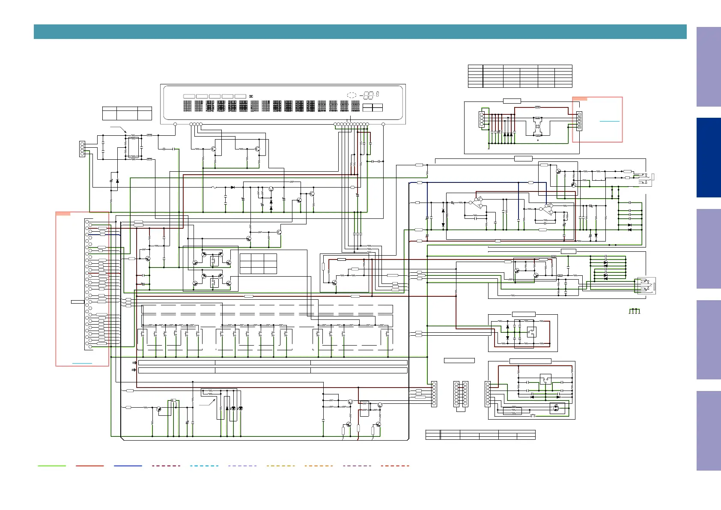
Task: Click the solid red legend line
Action: tap(90, 465)
